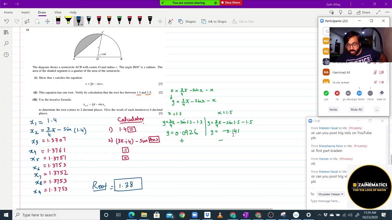Select the yellow highlighter pen
The width and height of the screenshot is (392, 220).
68,21
